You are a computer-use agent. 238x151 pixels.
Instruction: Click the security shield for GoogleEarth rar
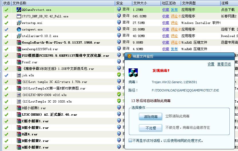point(119,42)
